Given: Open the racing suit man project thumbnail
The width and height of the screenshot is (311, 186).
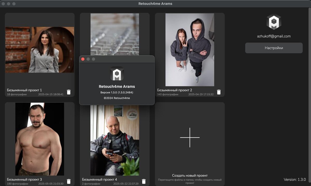Looking at the screenshot, I should (115, 140).
